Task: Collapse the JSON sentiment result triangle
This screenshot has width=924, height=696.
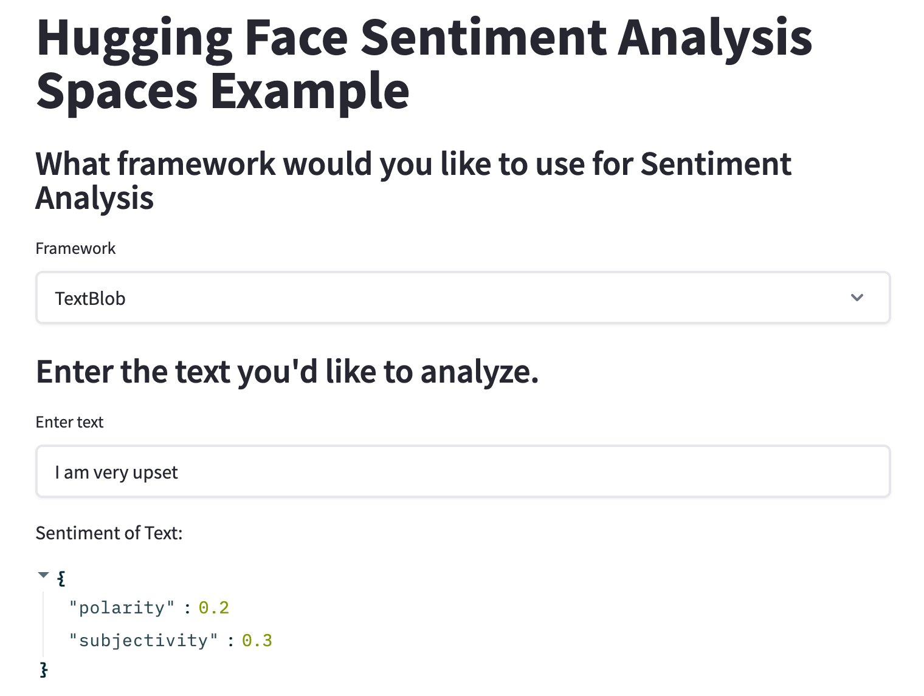Action: [43, 575]
